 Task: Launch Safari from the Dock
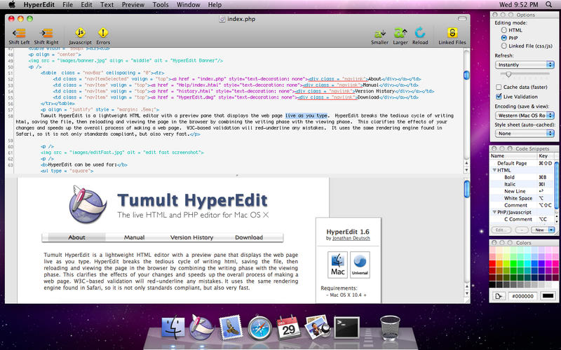pyautogui.click(x=259, y=328)
